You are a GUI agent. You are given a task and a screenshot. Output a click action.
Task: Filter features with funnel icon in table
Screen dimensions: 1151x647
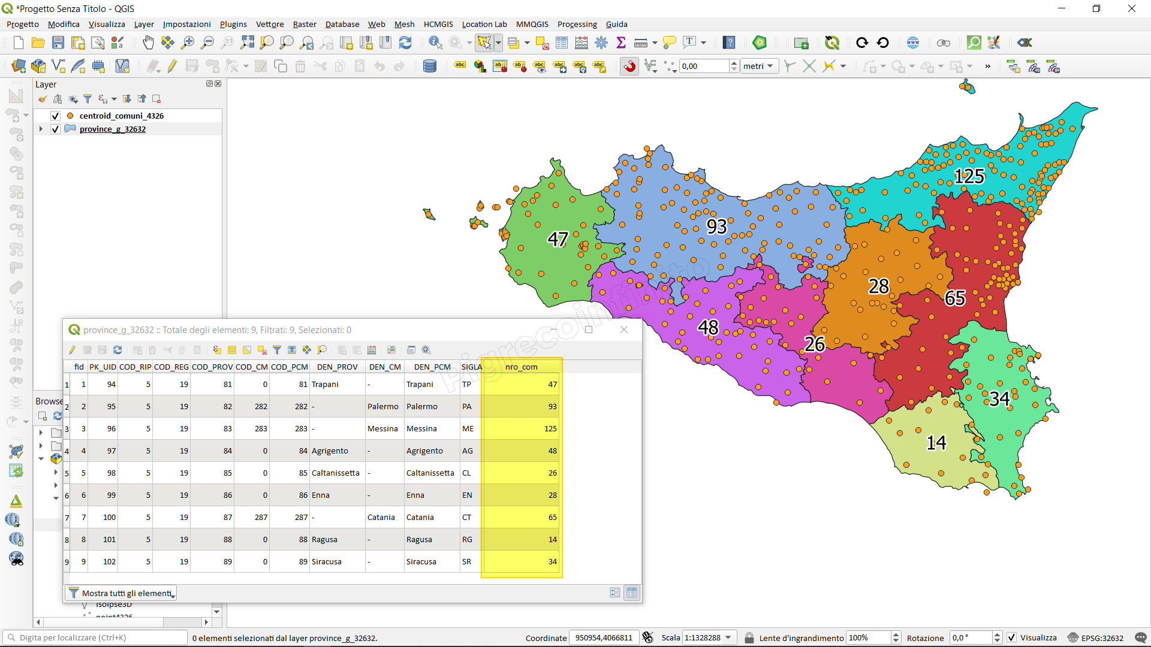(x=277, y=350)
